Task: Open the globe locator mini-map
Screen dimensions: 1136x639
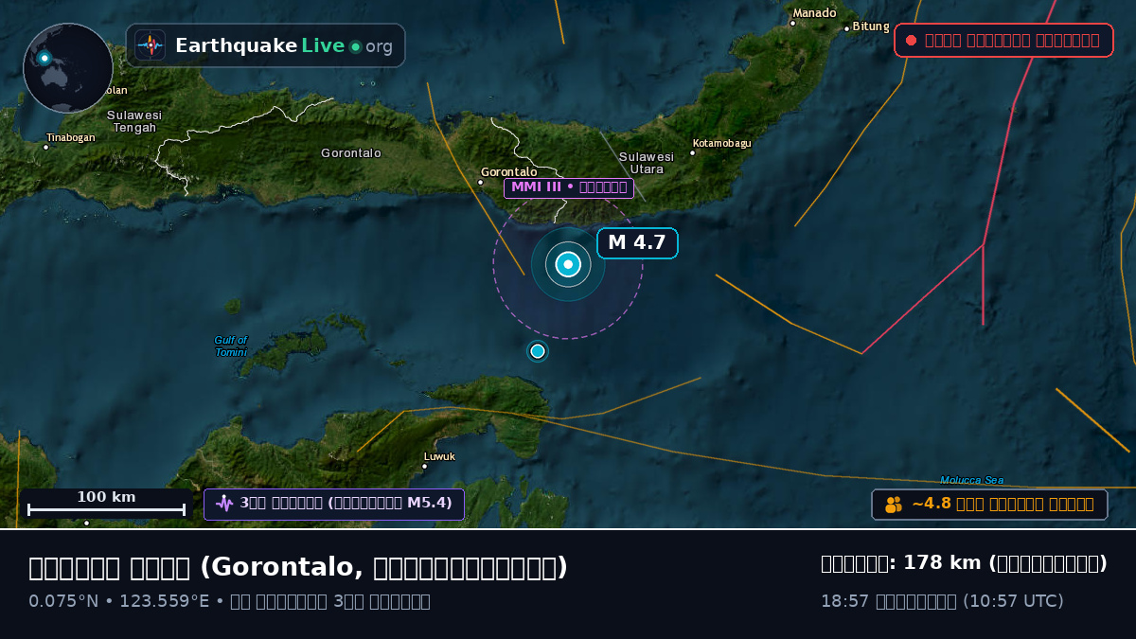Action: (x=68, y=68)
